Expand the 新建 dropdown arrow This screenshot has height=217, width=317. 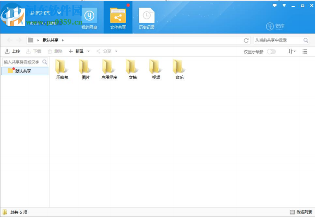pyautogui.click(x=89, y=51)
